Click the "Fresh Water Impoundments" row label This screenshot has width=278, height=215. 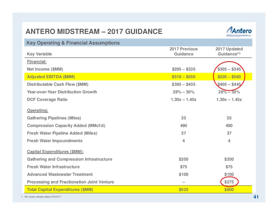click(54, 141)
